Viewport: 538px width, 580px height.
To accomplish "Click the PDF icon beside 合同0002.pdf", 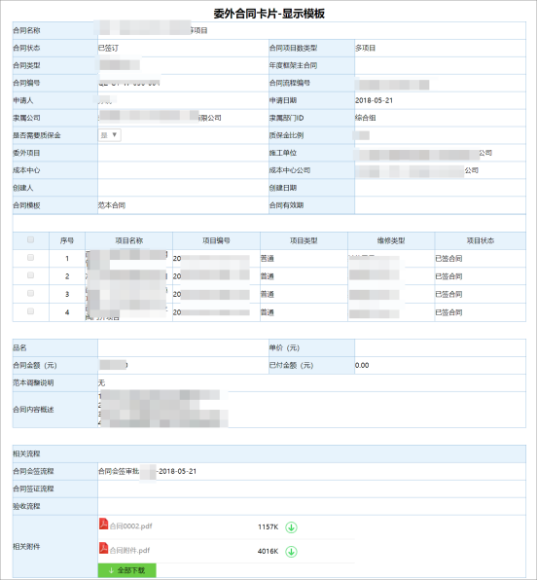I will (103, 525).
